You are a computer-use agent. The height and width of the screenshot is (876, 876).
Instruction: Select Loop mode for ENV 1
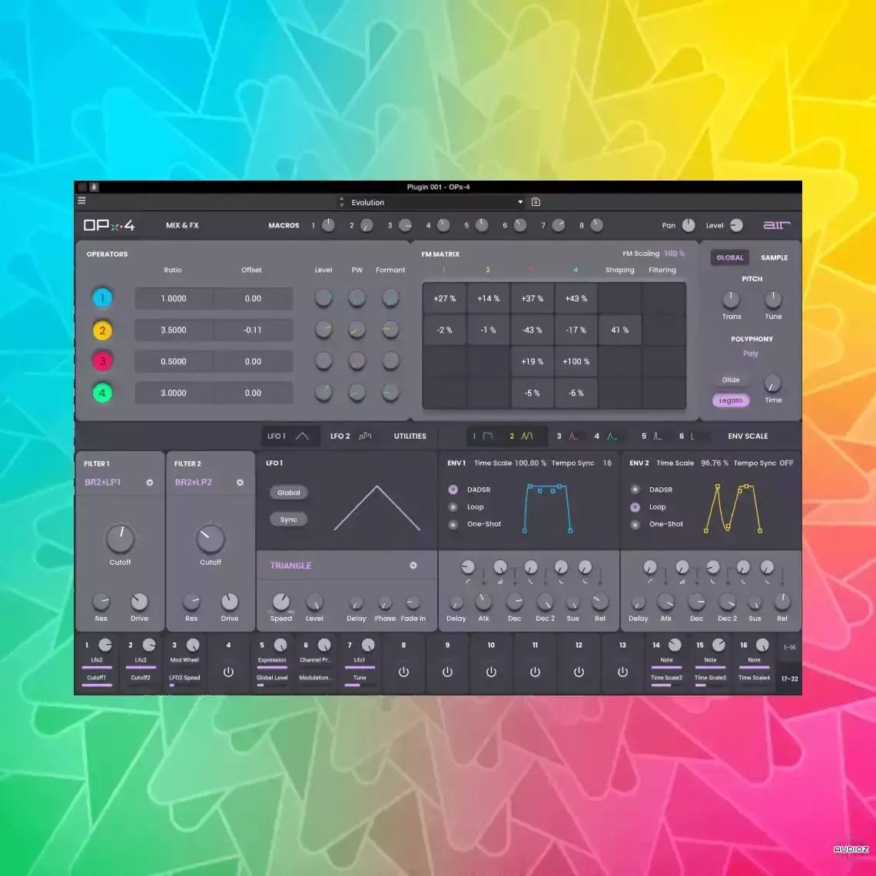tap(453, 506)
